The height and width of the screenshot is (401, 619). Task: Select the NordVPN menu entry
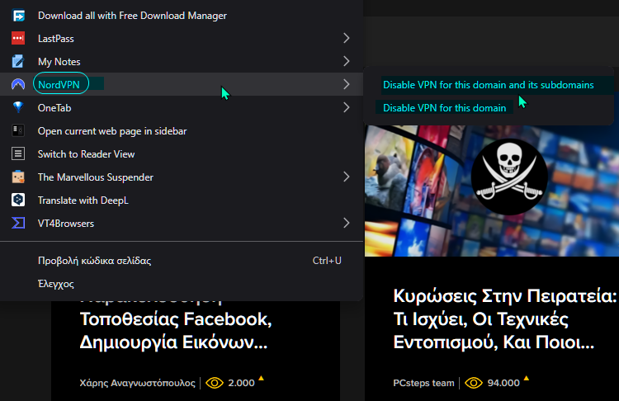[x=182, y=84]
